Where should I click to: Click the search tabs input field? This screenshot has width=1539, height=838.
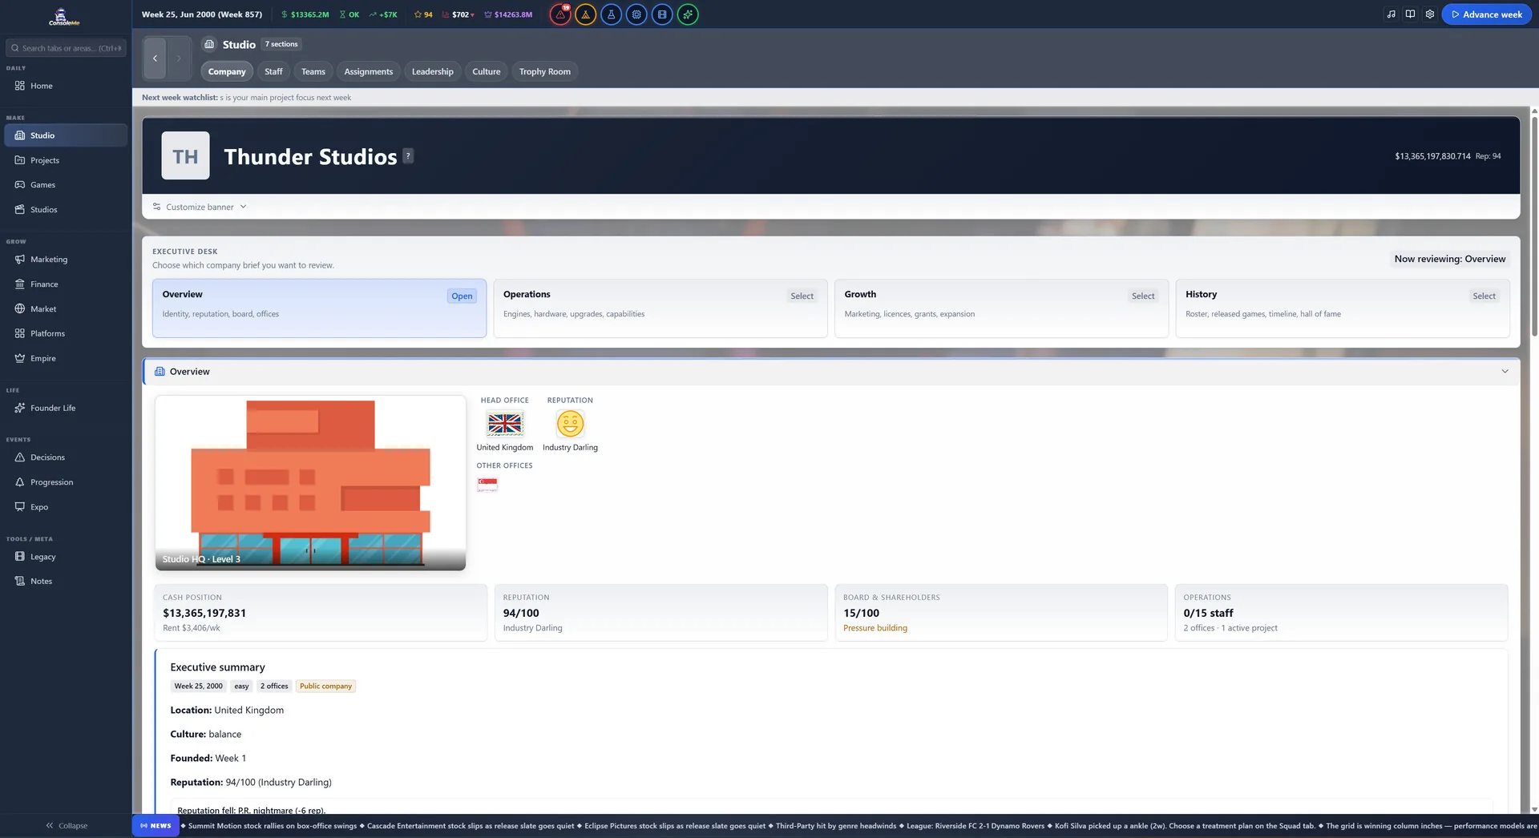pos(66,48)
